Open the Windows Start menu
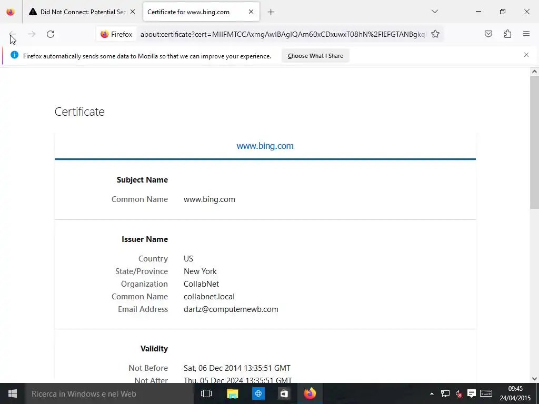The width and height of the screenshot is (539, 404). 13,393
